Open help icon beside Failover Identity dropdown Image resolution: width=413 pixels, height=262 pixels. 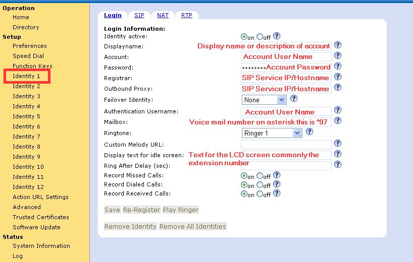[294, 98]
